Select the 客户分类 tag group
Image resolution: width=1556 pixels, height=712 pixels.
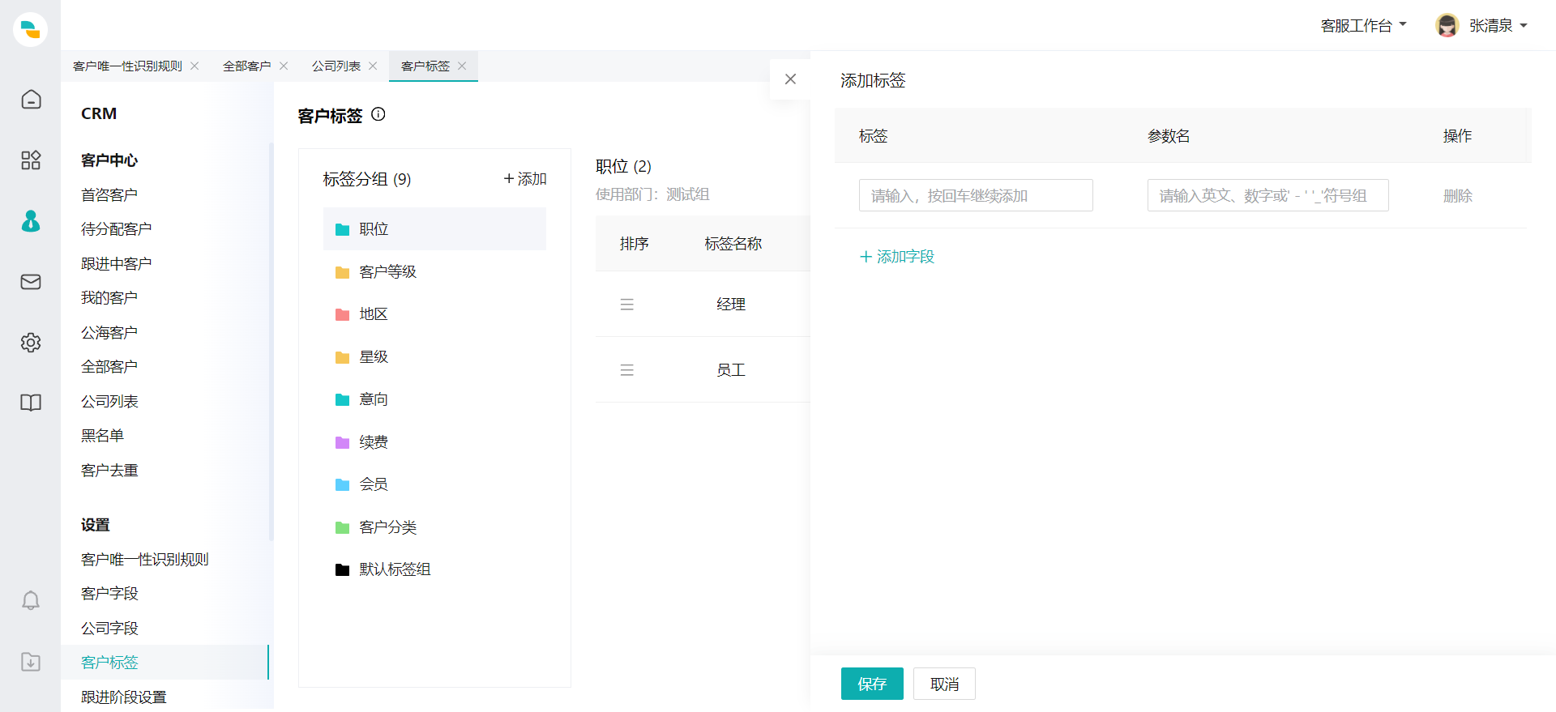tap(434, 527)
